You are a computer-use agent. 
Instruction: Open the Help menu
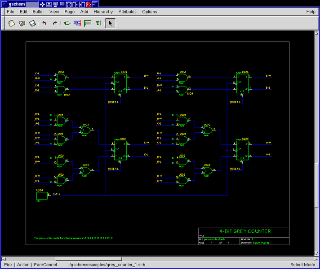tap(311, 12)
